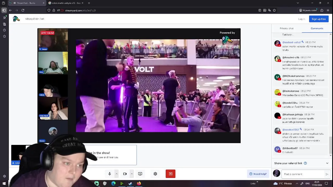Click the Log in link
333x187 pixels.
(302, 19)
